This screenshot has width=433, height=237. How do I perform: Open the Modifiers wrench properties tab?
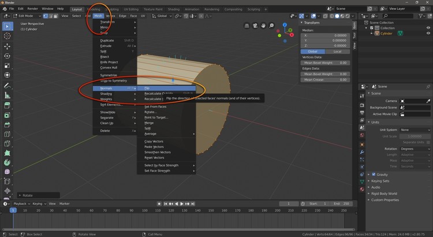point(362,152)
